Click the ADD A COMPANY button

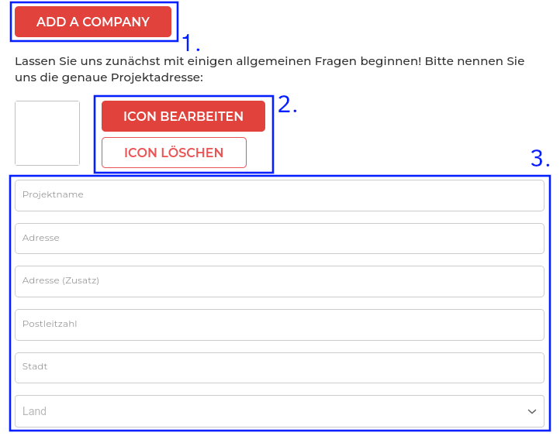pos(93,22)
